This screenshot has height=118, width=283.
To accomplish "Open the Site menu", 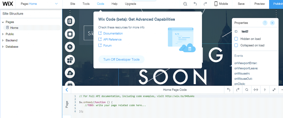I will point(73,4).
